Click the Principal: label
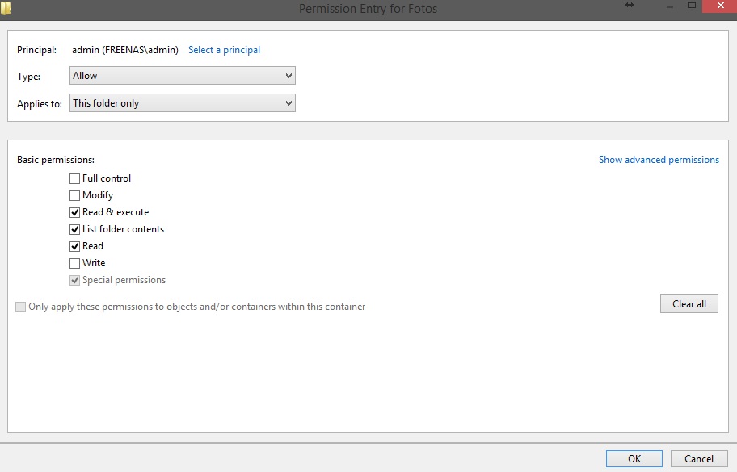 click(36, 50)
